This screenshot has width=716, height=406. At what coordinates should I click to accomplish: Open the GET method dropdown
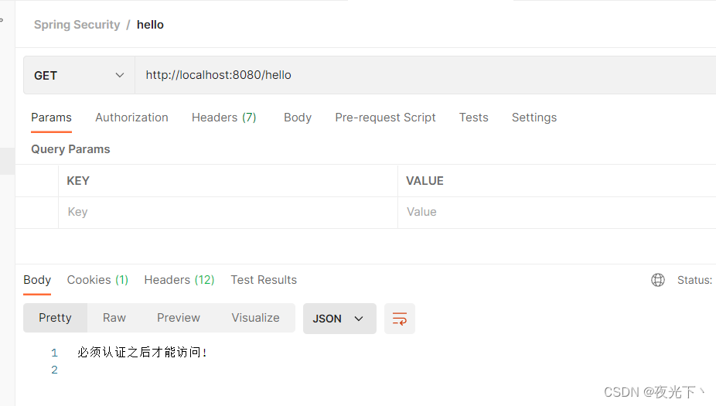[79, 75]
